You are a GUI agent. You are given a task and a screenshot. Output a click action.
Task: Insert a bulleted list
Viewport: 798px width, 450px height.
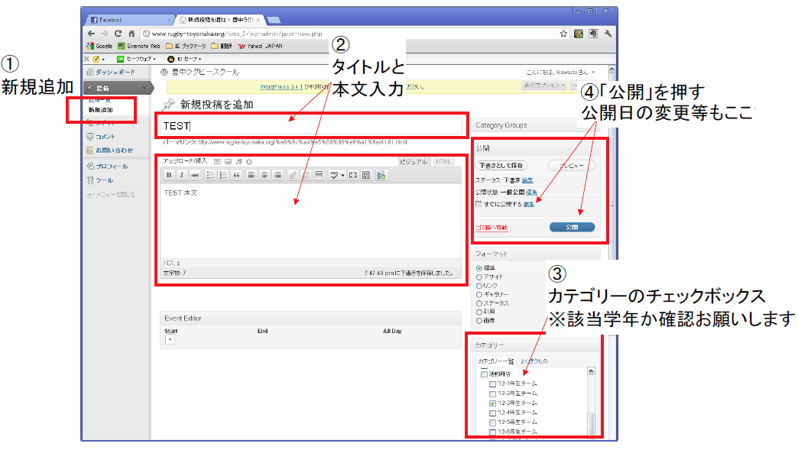click(x=210, y=175)
